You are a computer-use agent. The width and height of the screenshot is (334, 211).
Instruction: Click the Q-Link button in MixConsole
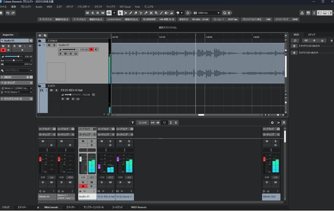coord(142,122)
